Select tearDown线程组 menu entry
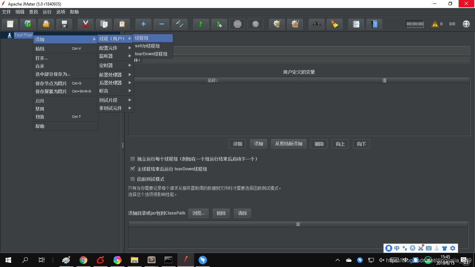475x267 pixels. point(153,54)
